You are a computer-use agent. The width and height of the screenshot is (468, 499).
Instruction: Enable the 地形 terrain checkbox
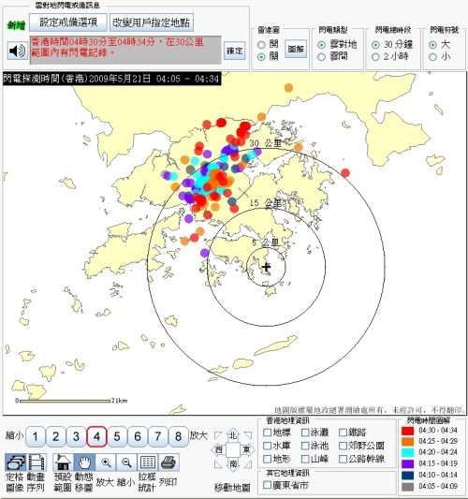click(268, 459)
